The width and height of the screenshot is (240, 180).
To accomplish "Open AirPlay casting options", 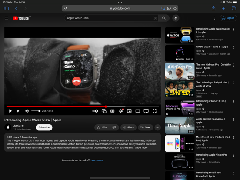I will 146,111.
